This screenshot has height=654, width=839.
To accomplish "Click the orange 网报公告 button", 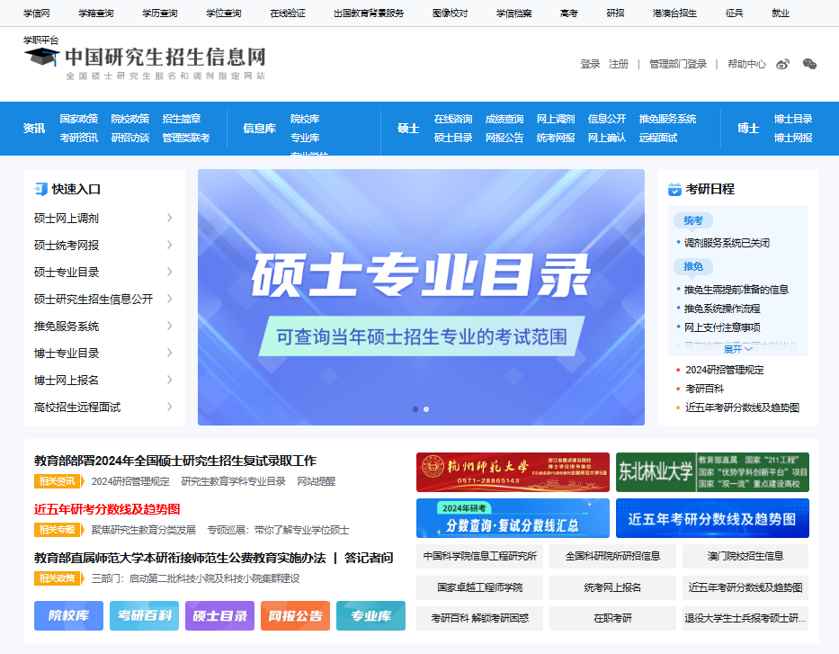I will pos(295,615).
